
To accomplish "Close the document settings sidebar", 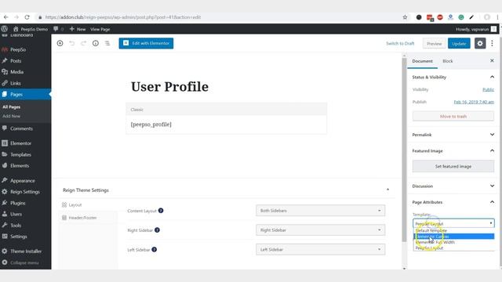I will click(492, 60).
